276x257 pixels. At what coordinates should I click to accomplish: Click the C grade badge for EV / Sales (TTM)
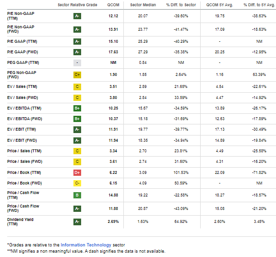point(77,86)
